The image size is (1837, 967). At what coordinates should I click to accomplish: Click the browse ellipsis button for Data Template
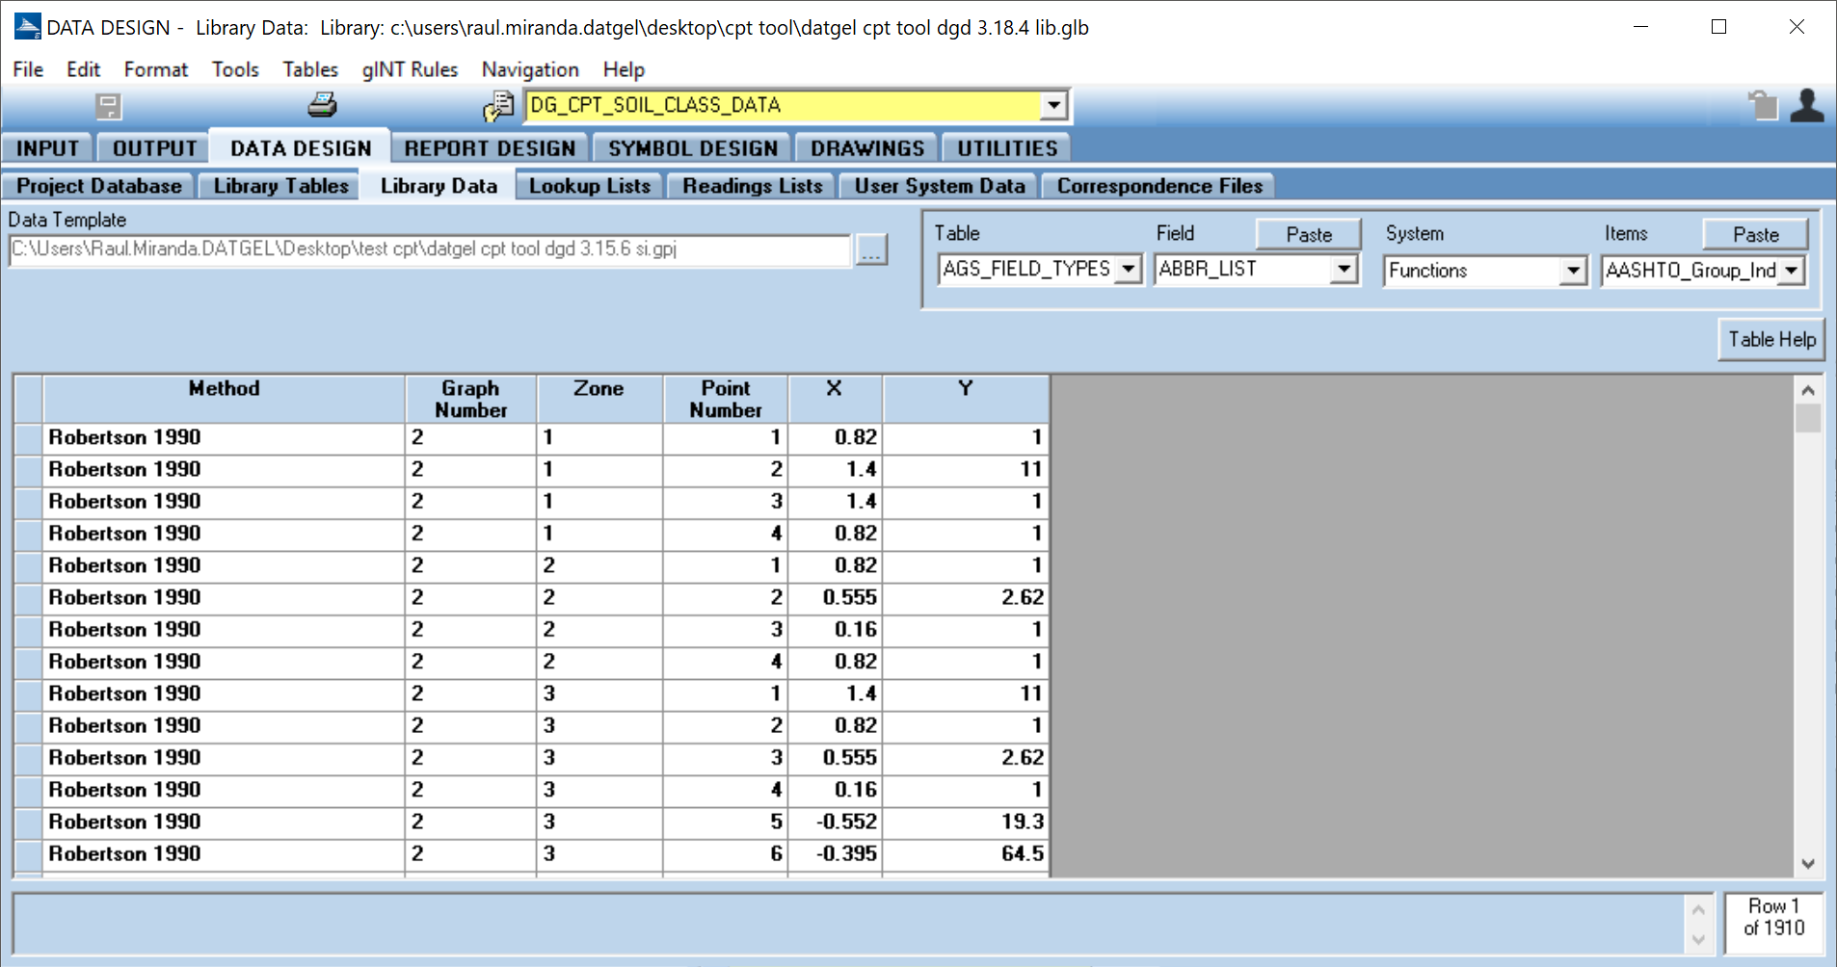click(871, 250)
